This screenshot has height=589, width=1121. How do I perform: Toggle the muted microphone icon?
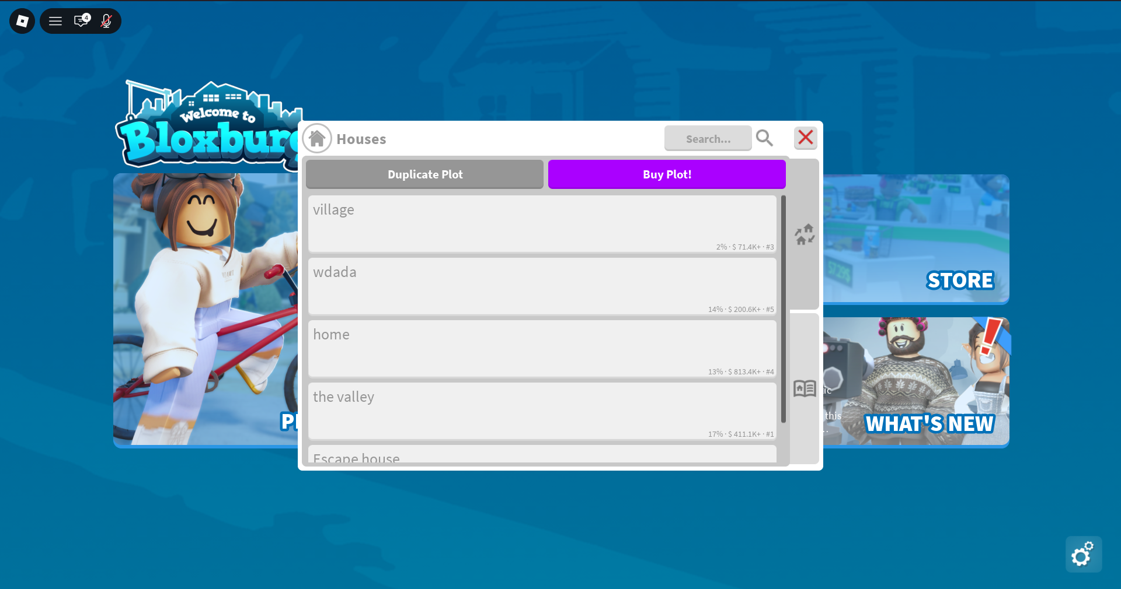pos(106,21)
